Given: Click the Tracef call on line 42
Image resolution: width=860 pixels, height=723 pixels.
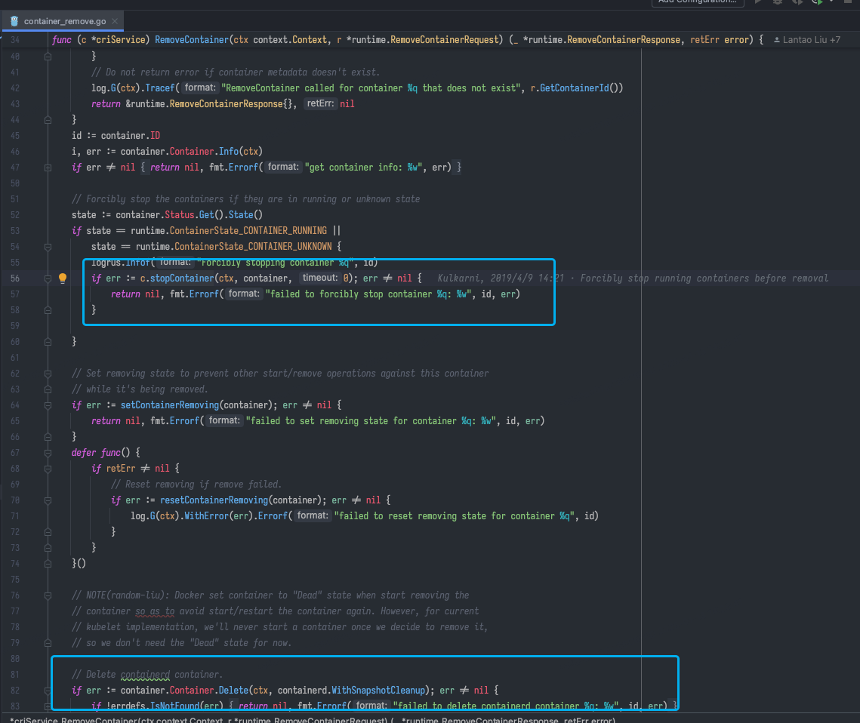Looking at the screenshot, I should pyautogui.click(x=159, y=88).
